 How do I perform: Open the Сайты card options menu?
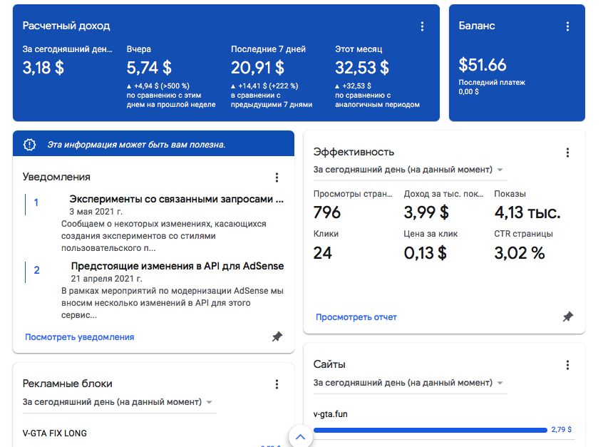click(567, 365)
